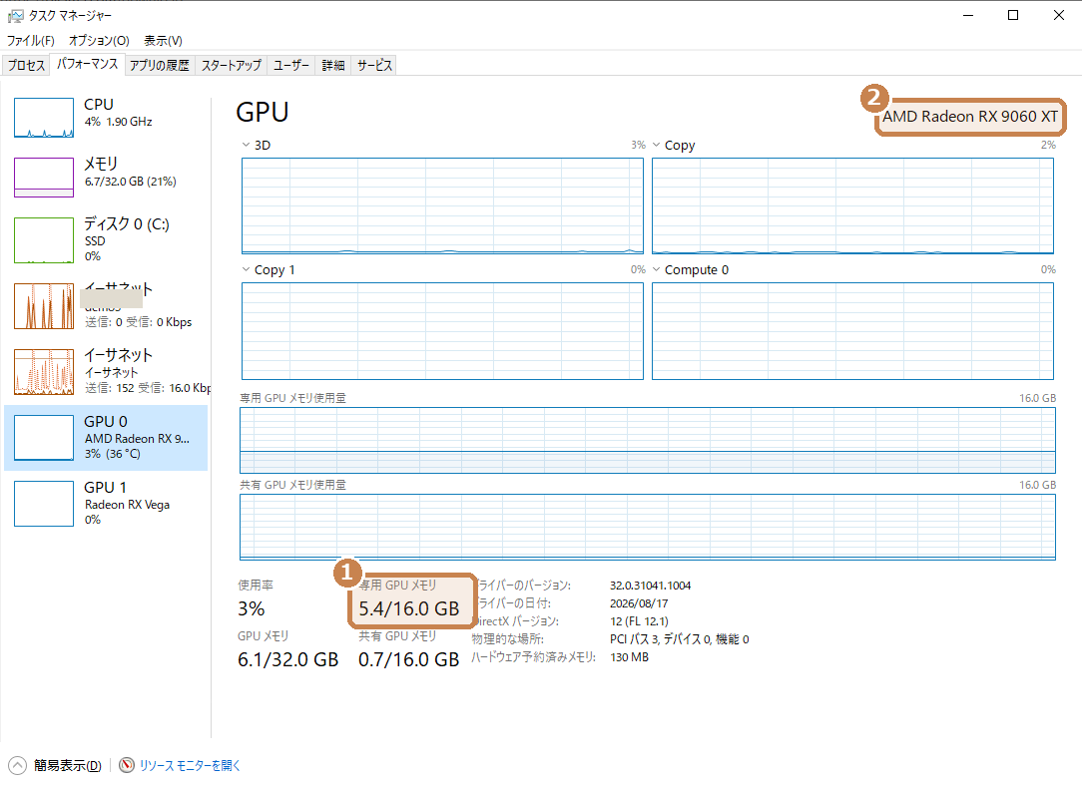Viewport: 1082px width, 790px height.
Task: Open the Copy engine dropdown chevron
Action: [x=656, y=145]
